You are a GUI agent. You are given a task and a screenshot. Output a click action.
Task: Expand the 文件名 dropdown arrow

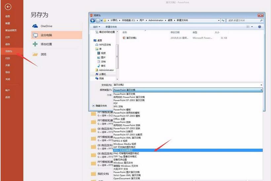[x=261, y=85]
